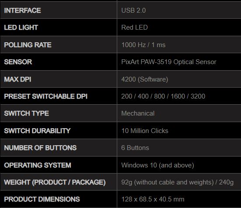This screenshot has height=208, width=241.
Task: Click the '4200 (Software)' value
Action: (145, 79)
